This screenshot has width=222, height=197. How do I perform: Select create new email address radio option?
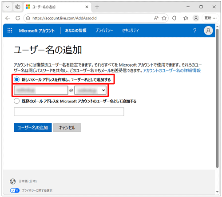point(16,79)
